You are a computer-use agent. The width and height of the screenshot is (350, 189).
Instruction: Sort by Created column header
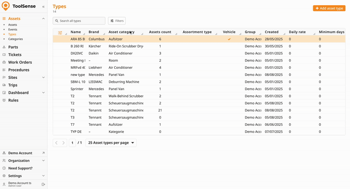[x=272, y=32]
